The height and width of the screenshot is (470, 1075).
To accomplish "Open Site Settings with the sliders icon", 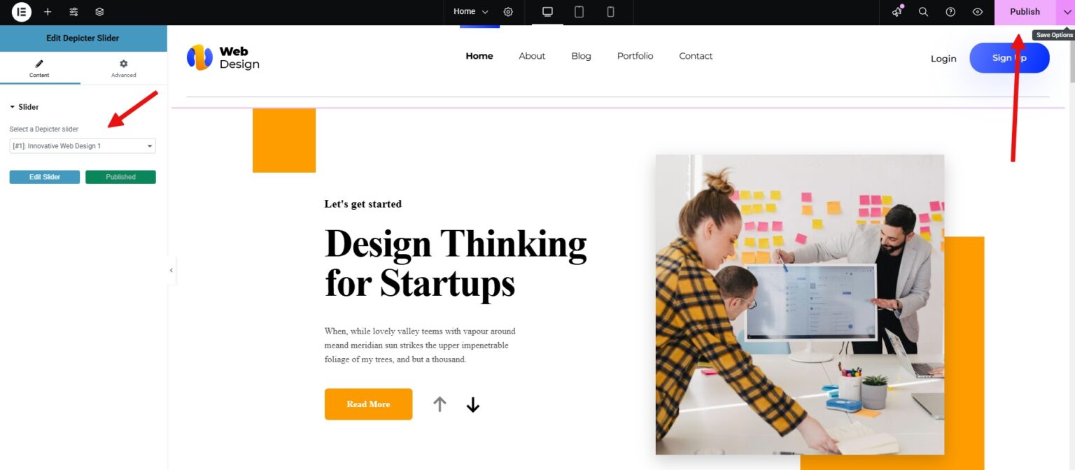I will click(73, 11).
